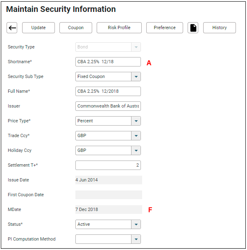247x250 pixels.
Task: Click the document file icon
Action: [x=193, y=28]
